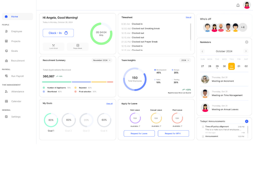Add a reminder with the grey plus icon
Viewport: 253px width, 189px height.
coord(246,42)
